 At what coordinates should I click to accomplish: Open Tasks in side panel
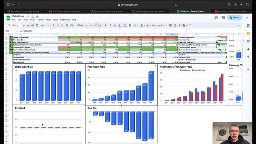coord(248,41)
